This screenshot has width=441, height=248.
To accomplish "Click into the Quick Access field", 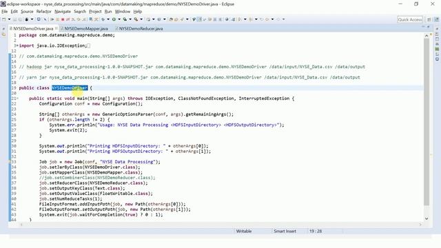I will 410,20.
